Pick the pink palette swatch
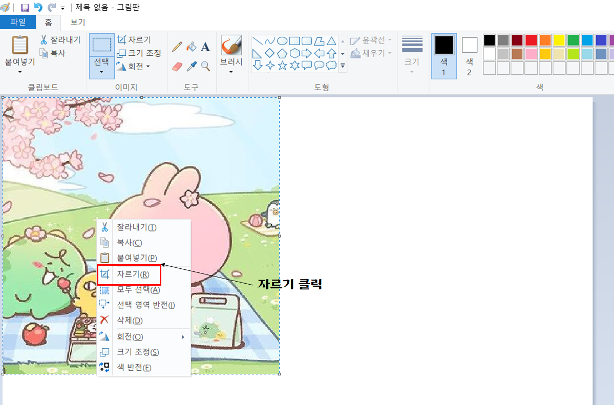Image resolution: width=614 pixels, height=405 pixels. [x=531, y=54]
